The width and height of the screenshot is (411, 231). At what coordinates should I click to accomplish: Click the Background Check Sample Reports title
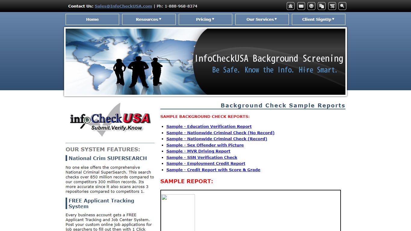(x=283, y=106)
